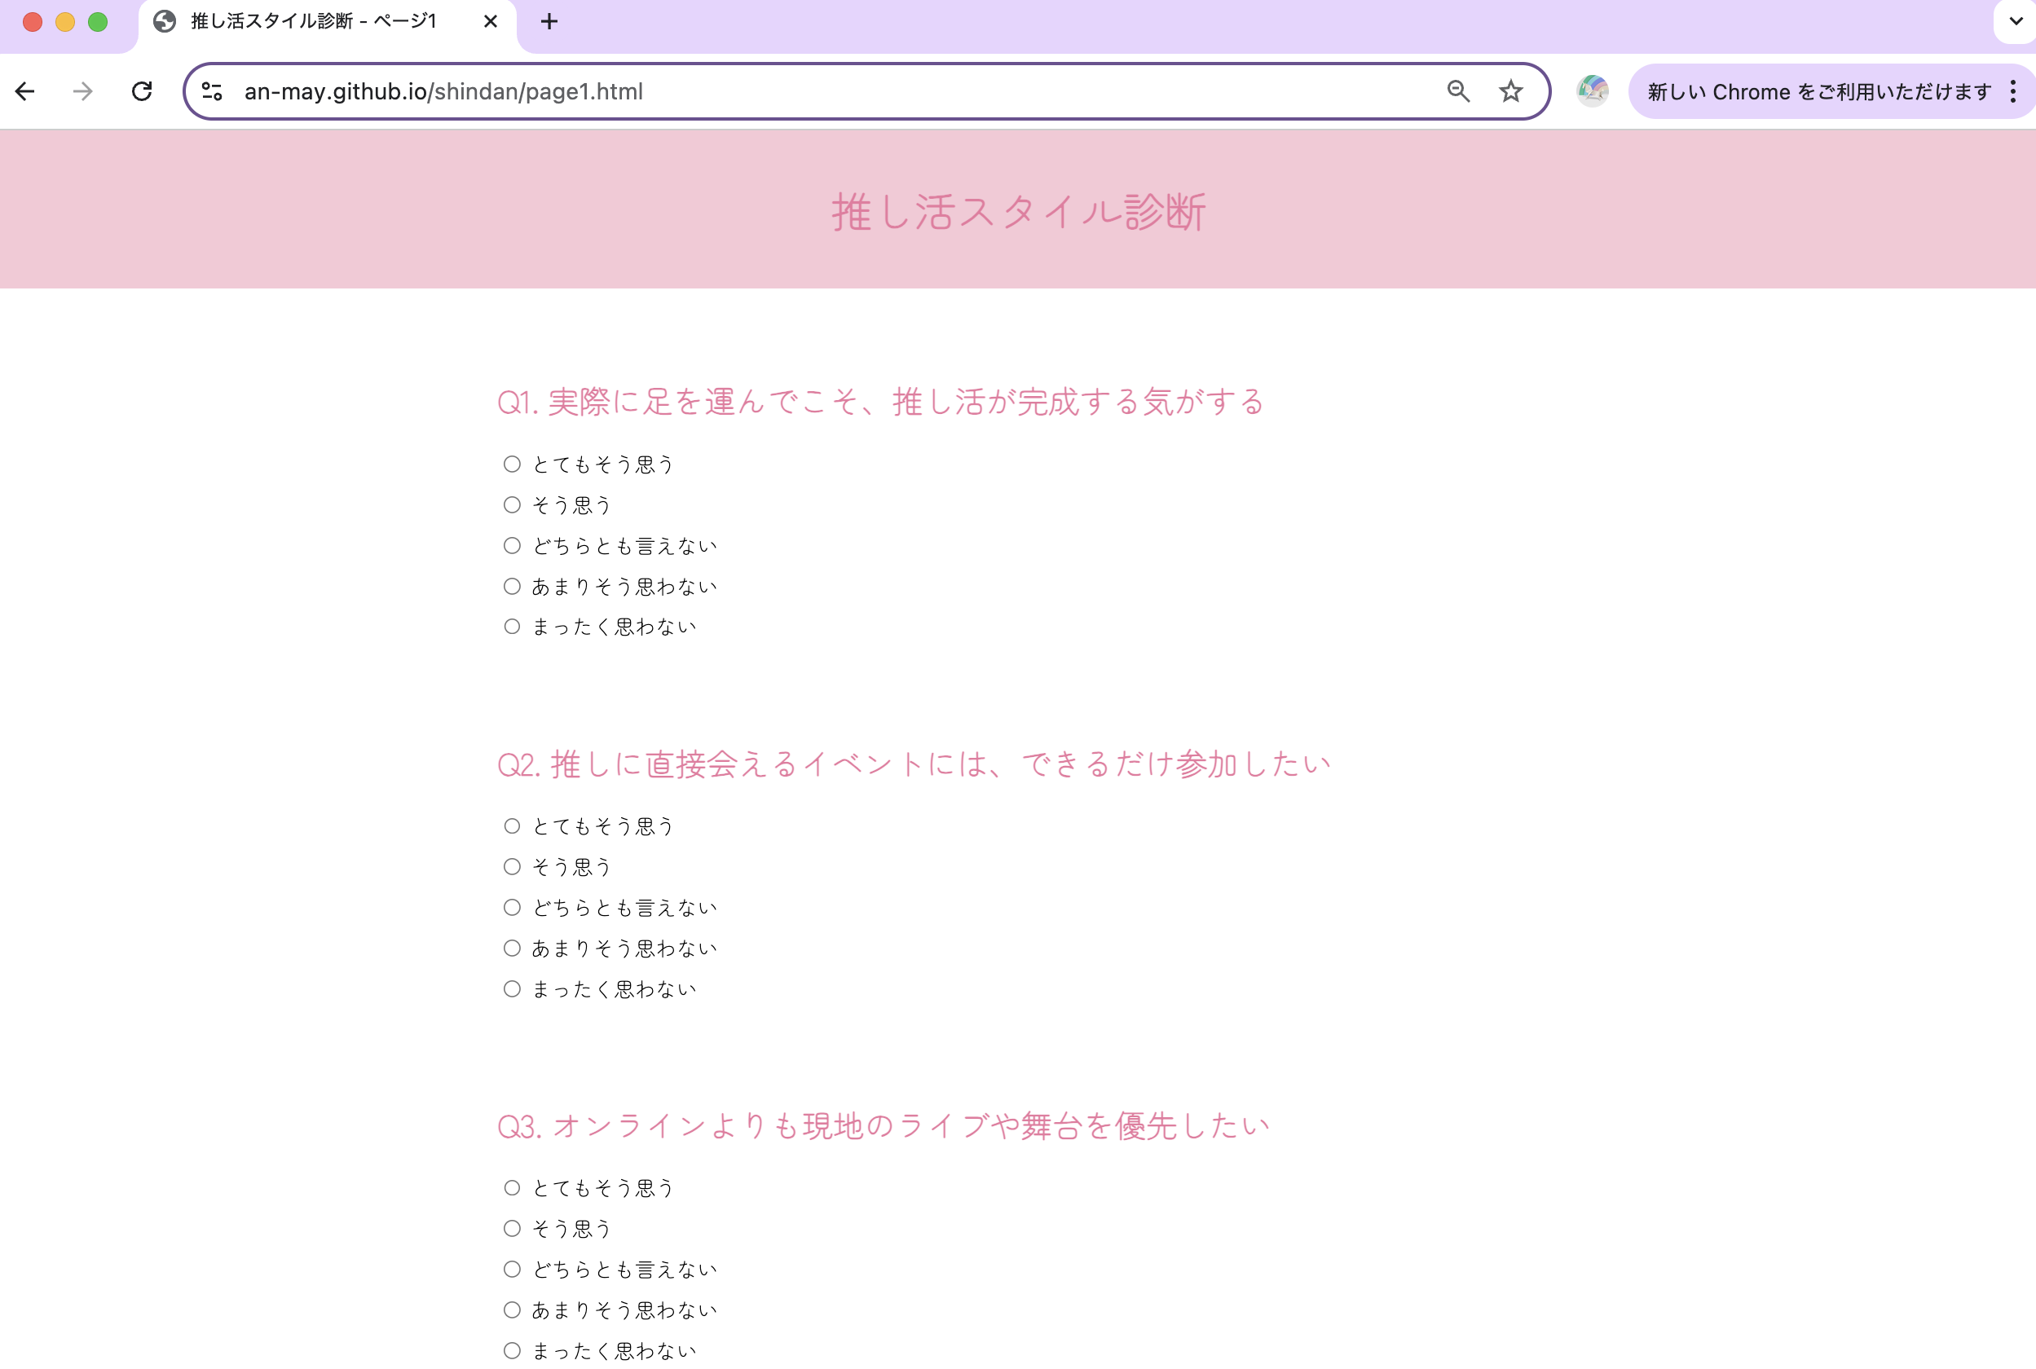Expand the tab search chevron
Image resolution: width=2036 pixels, height=1369 pixels.
[2015, 22]
